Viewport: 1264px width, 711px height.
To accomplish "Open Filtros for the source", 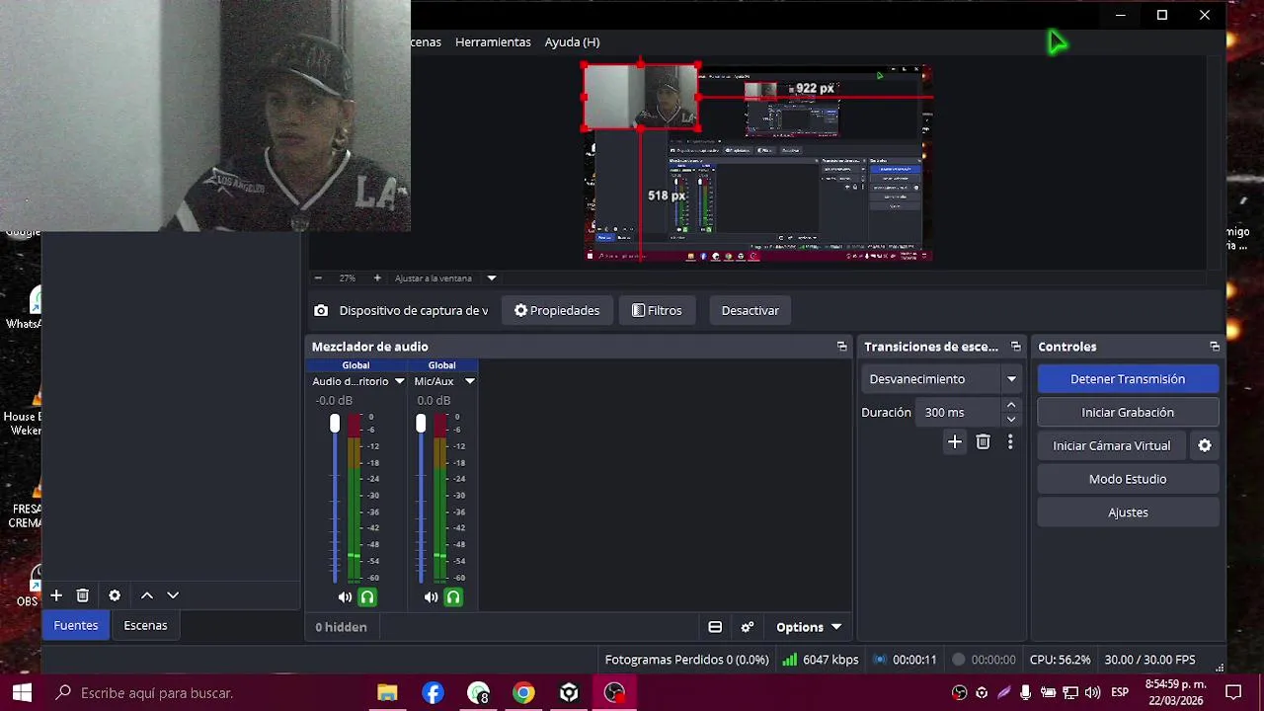I will pyautogui.click(x=657, y=310).
